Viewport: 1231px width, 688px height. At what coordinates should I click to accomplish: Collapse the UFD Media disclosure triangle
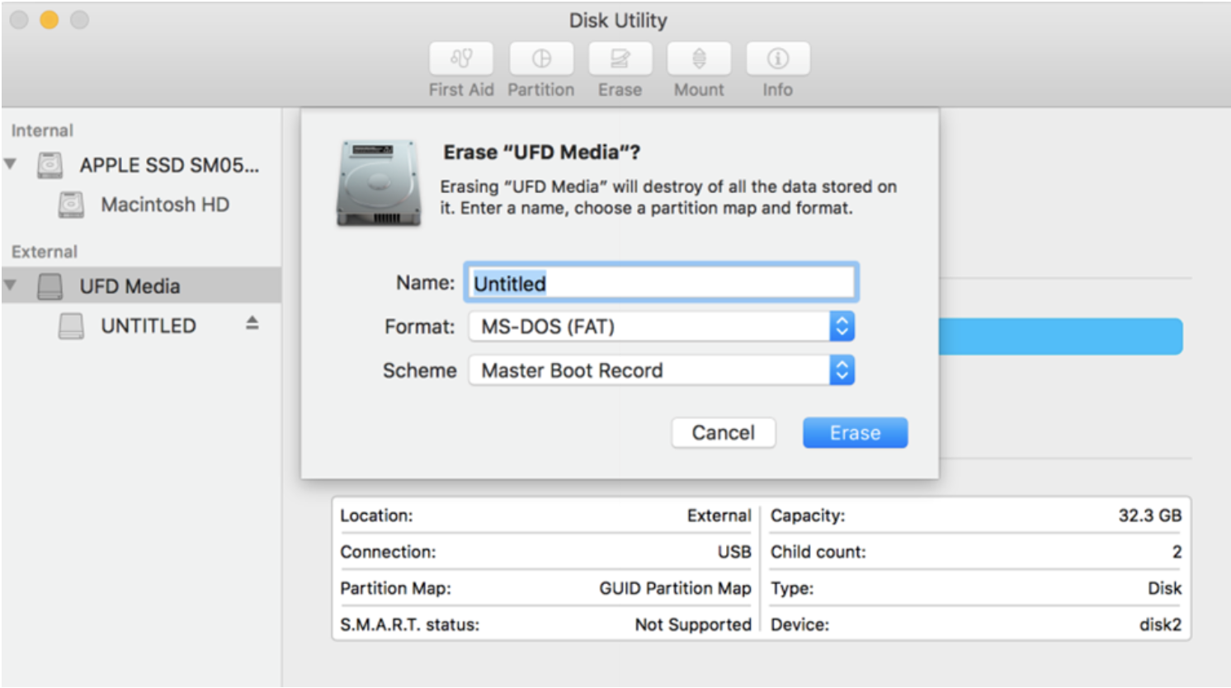[x=11, y=285]
